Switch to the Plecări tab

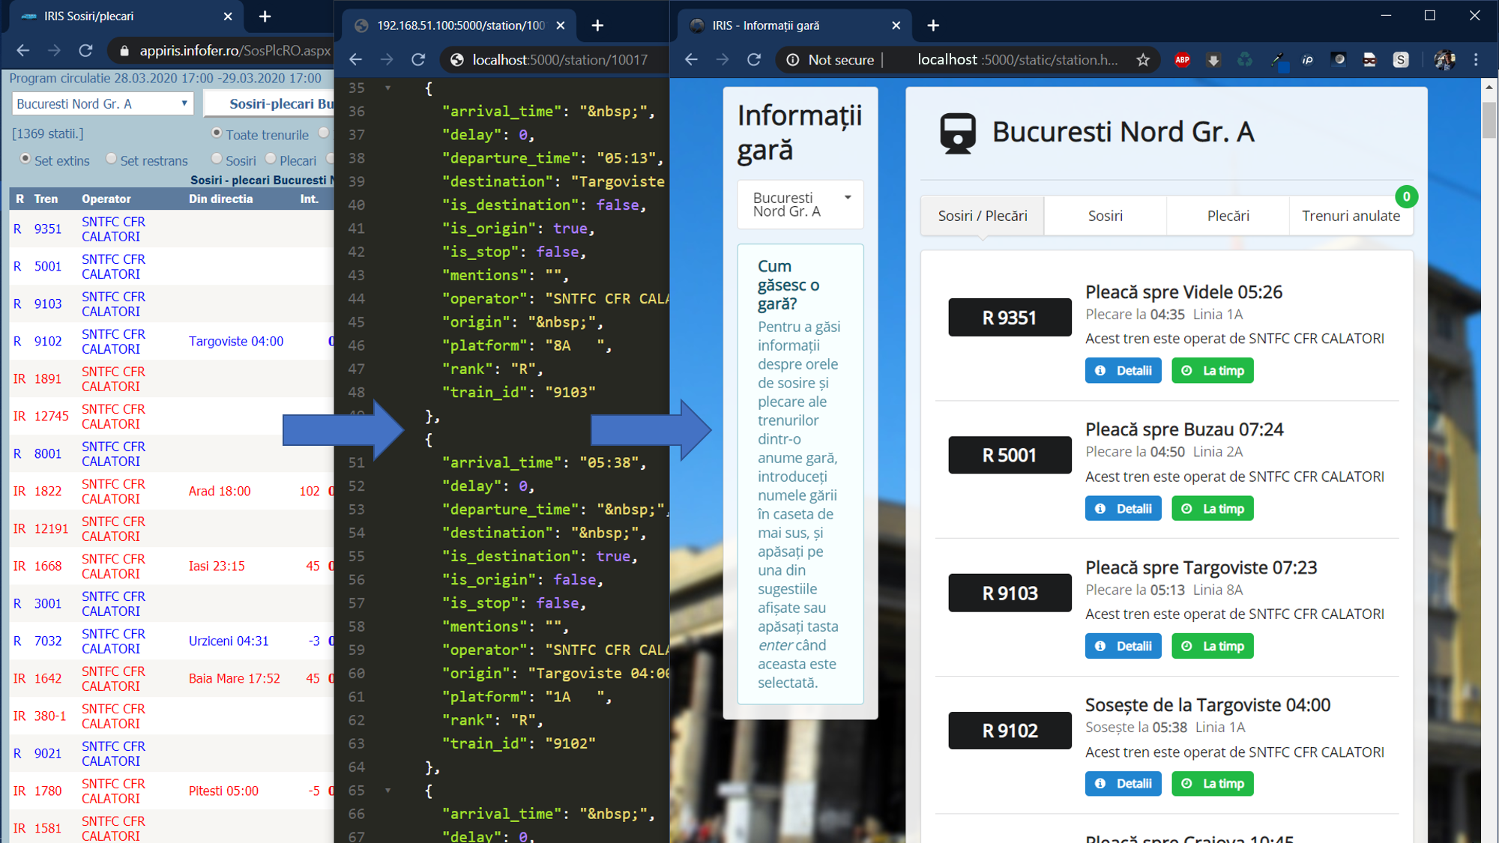[1228, 216]
